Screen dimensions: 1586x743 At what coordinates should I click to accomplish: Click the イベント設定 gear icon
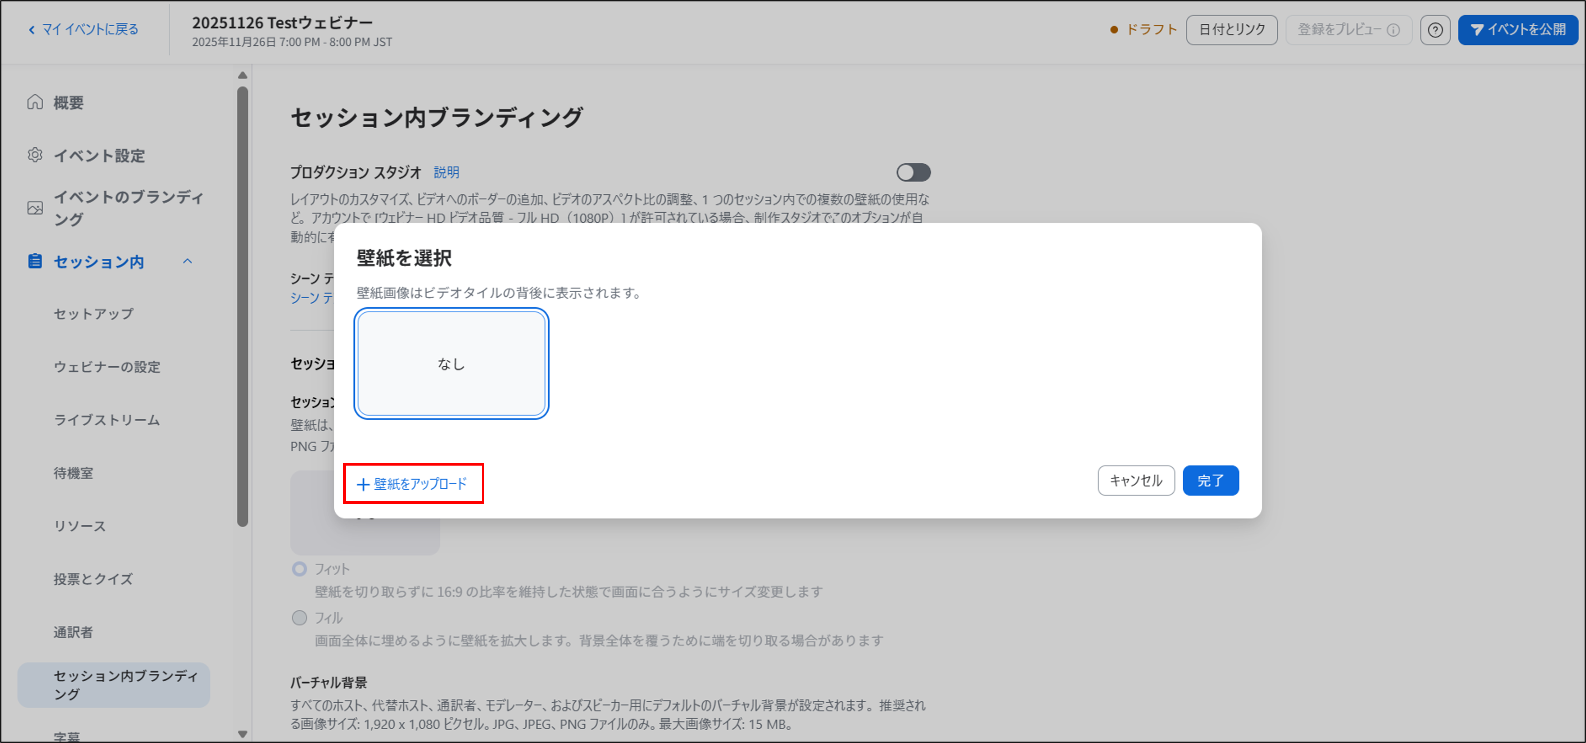tap(35, 154)
